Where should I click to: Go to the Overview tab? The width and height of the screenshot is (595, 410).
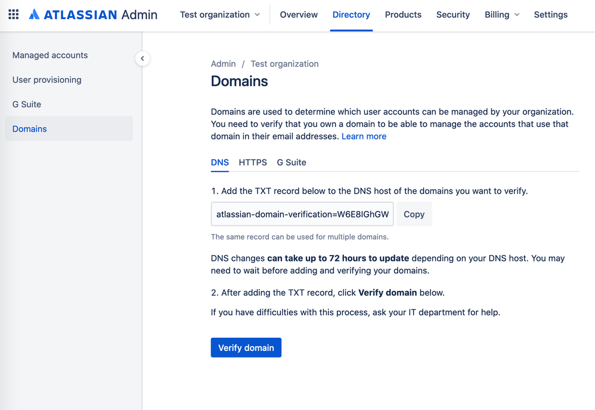(x=299, y=14)
